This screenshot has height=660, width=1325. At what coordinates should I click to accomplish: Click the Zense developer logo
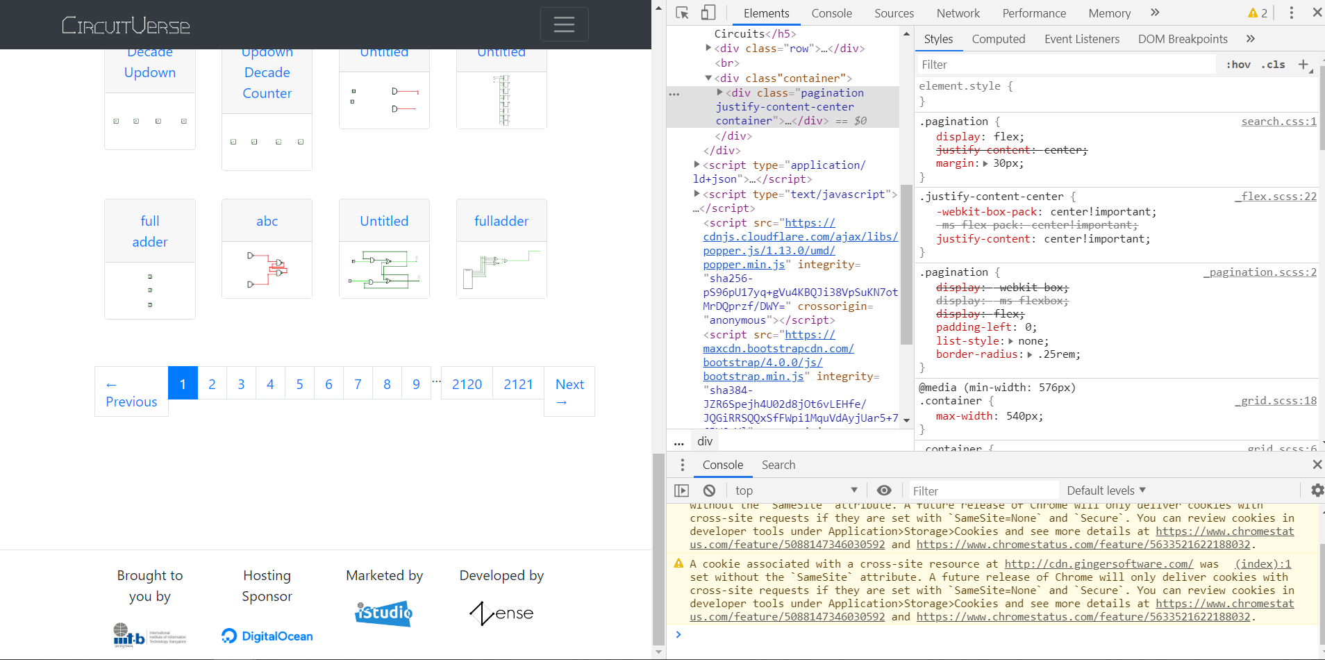tap(501, 613)
